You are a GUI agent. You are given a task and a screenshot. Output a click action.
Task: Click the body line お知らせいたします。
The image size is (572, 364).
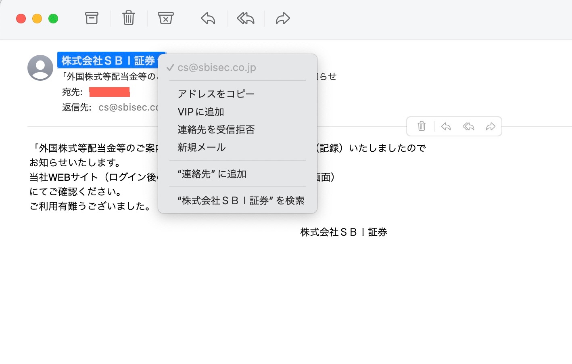[75, 163]
